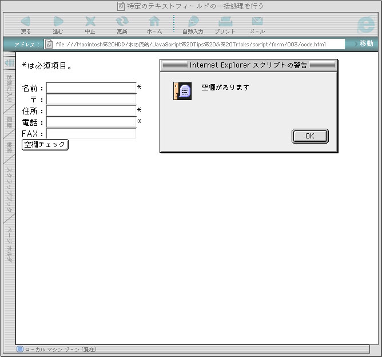Open the スクラップブック sidebar tab

(x=9, y=190)
